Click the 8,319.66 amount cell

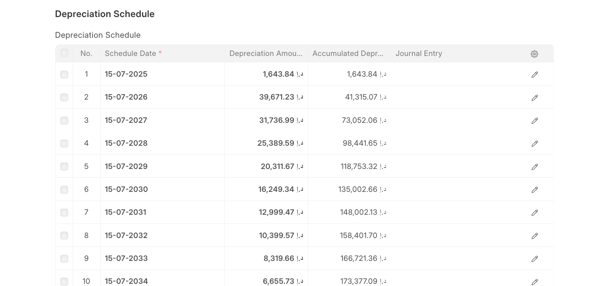(x=266, y=258)
